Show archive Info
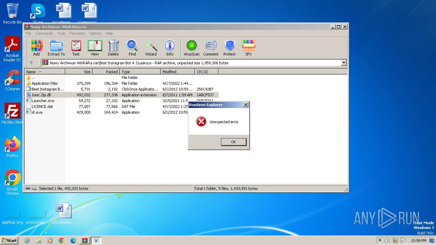Image resolution: width=436 pixels, height=245 pixels. pyautogui.click(x=170, y=48)
